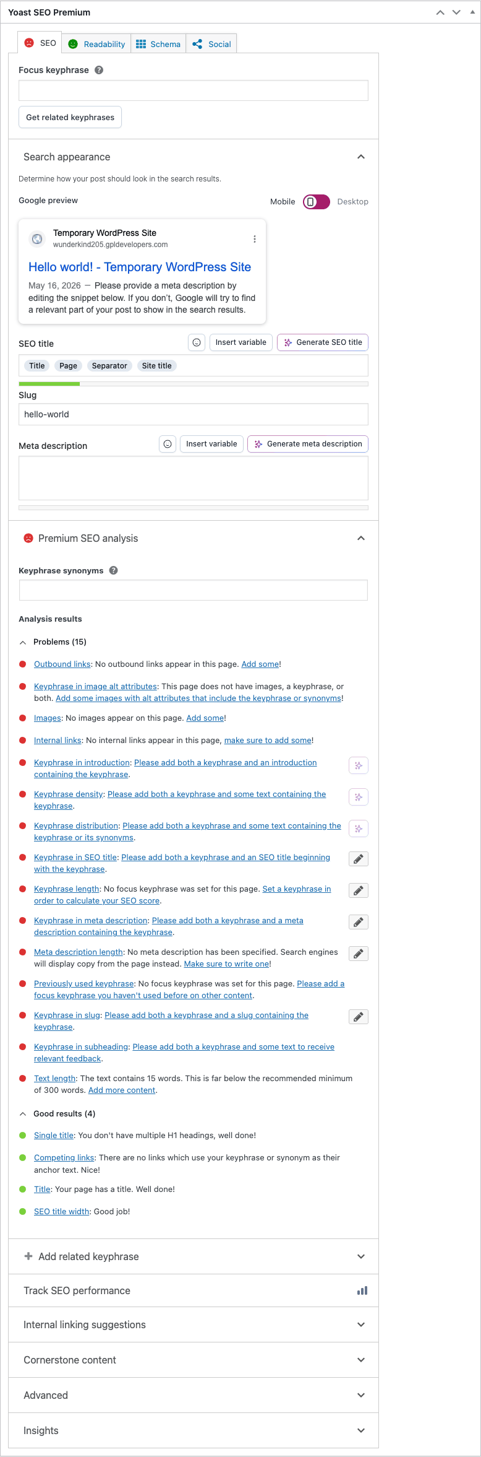This screenshot has width=481, height=1457.
Task: Click the Add more content link
Action: 122,1090
